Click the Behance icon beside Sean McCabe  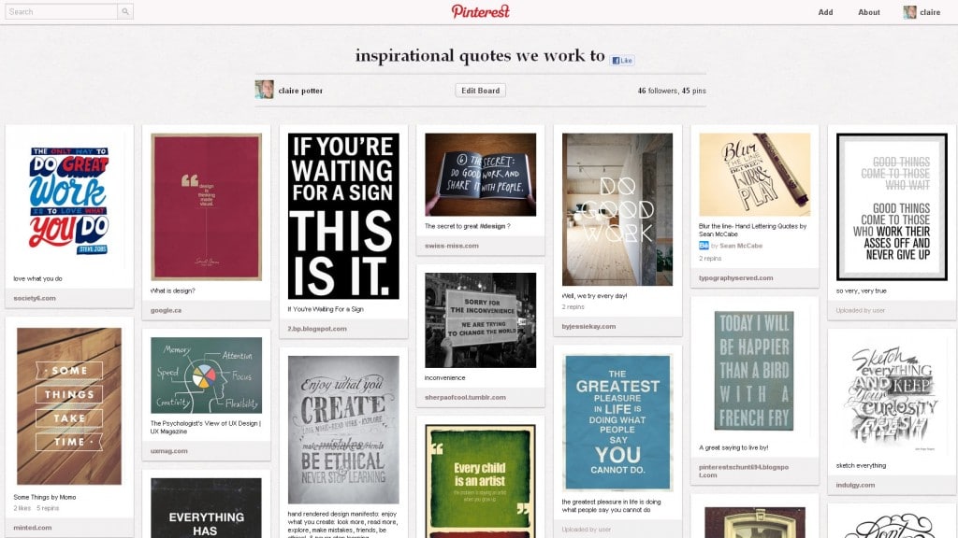click(x=704, y=246)
